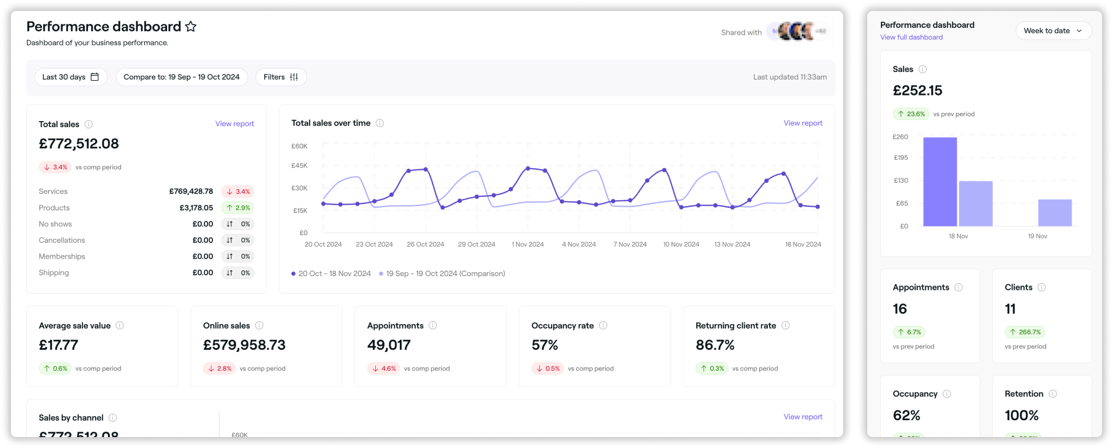1113x448 pixels.
Task: Click info icon beside Total sales over time
Action: tap(380, 123)
